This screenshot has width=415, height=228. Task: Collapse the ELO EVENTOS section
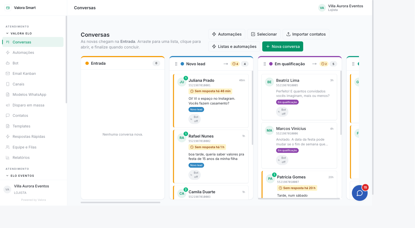click(x=20, y=176)
